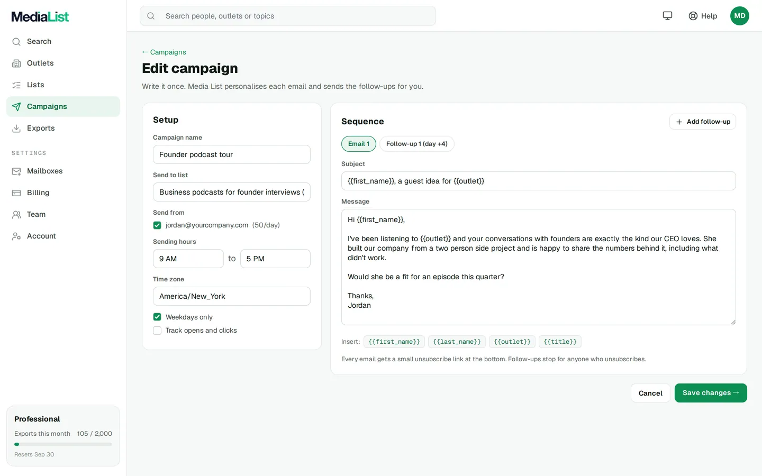Select the Email 1 tab
Screen dimensions: 762x476
click(359, 144)
